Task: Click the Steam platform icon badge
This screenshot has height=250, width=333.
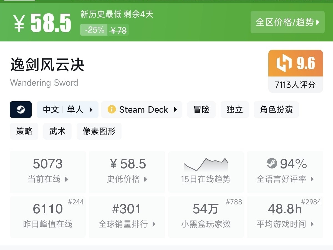Action: pyautogui.click(x=21, y=110)
